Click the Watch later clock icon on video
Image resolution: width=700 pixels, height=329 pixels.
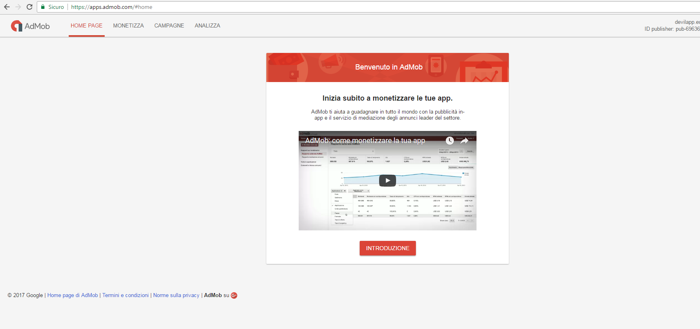450,141
